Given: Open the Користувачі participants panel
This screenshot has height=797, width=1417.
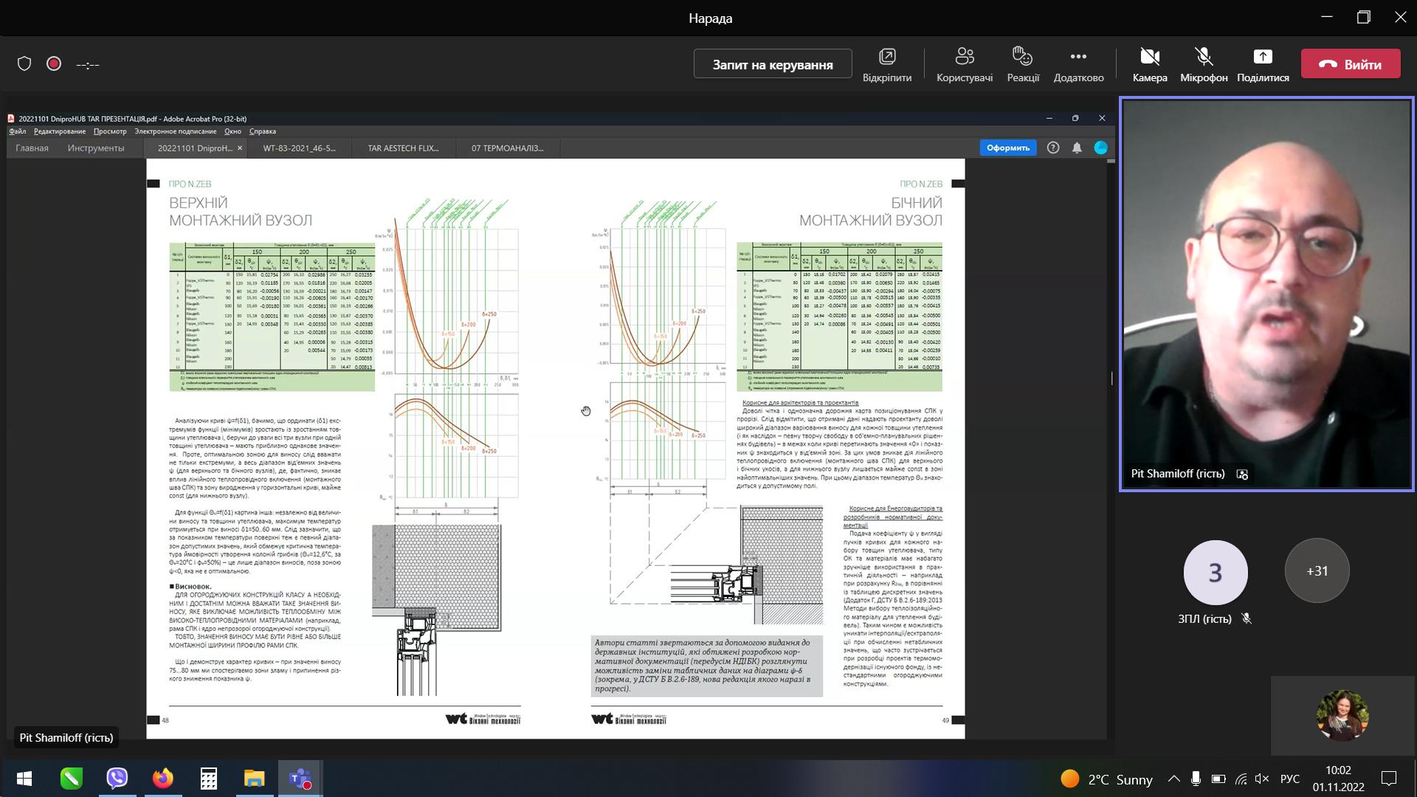Looking at the screenshot, I should coord(965,65).
